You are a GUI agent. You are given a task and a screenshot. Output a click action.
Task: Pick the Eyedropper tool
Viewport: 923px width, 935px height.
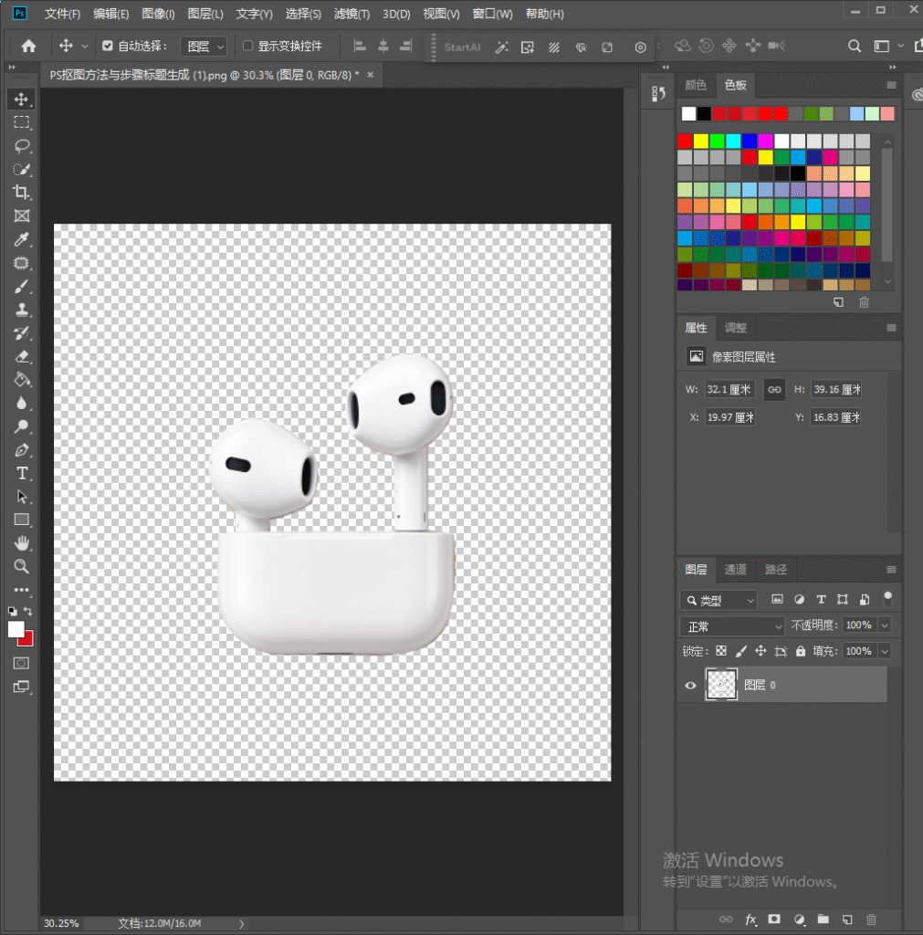[22, 240]
